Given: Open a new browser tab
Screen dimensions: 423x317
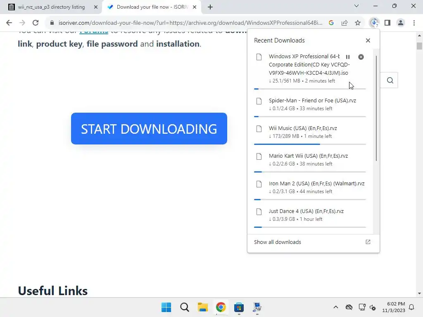Looking at the screenshot, I should (x=210, y=7).
